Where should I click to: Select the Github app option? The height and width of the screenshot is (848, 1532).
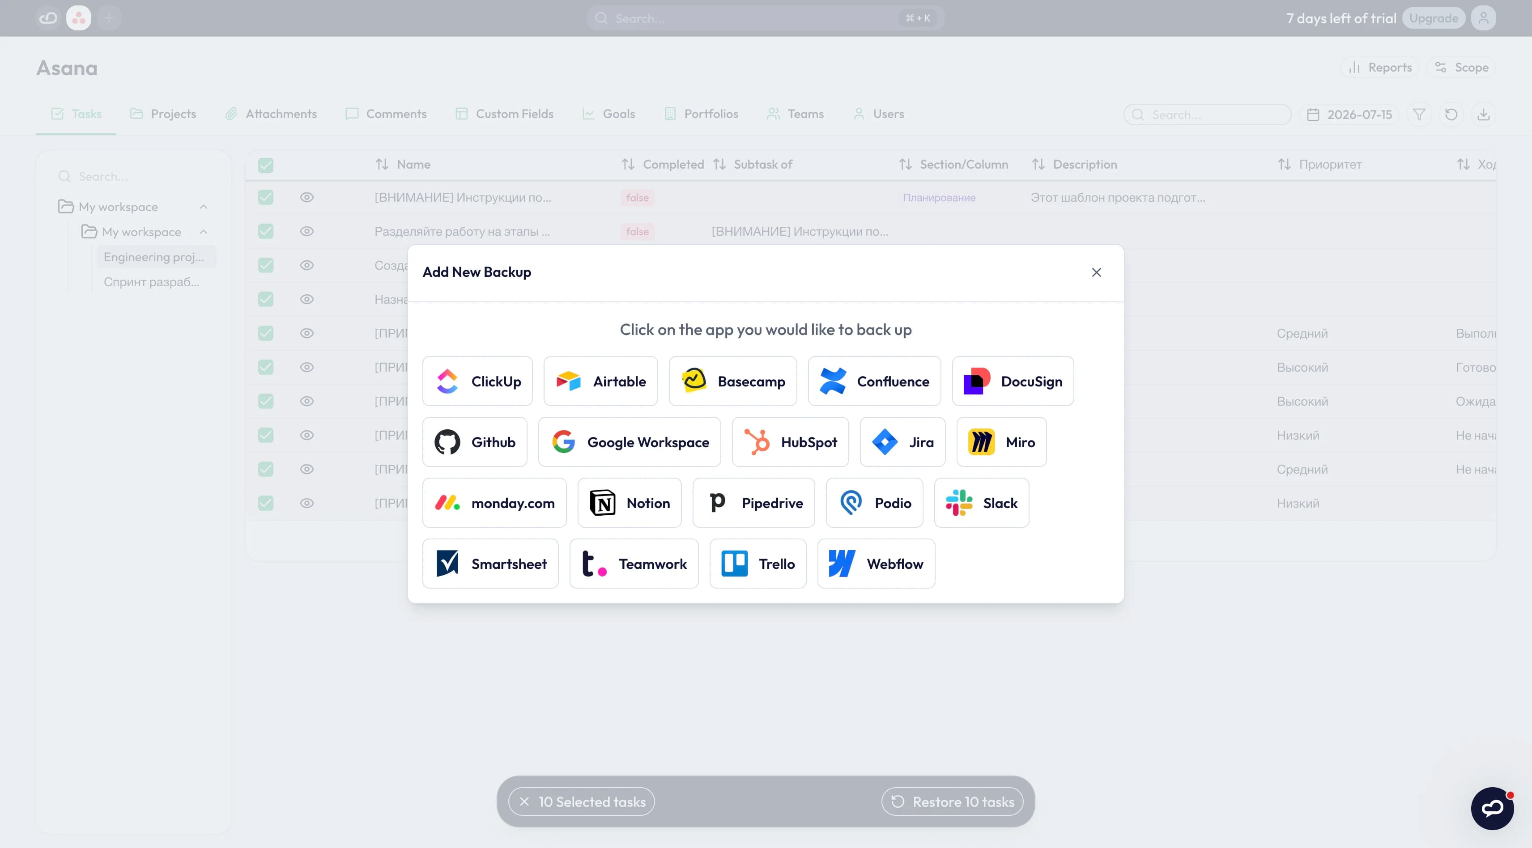click(x=475, y=442)
